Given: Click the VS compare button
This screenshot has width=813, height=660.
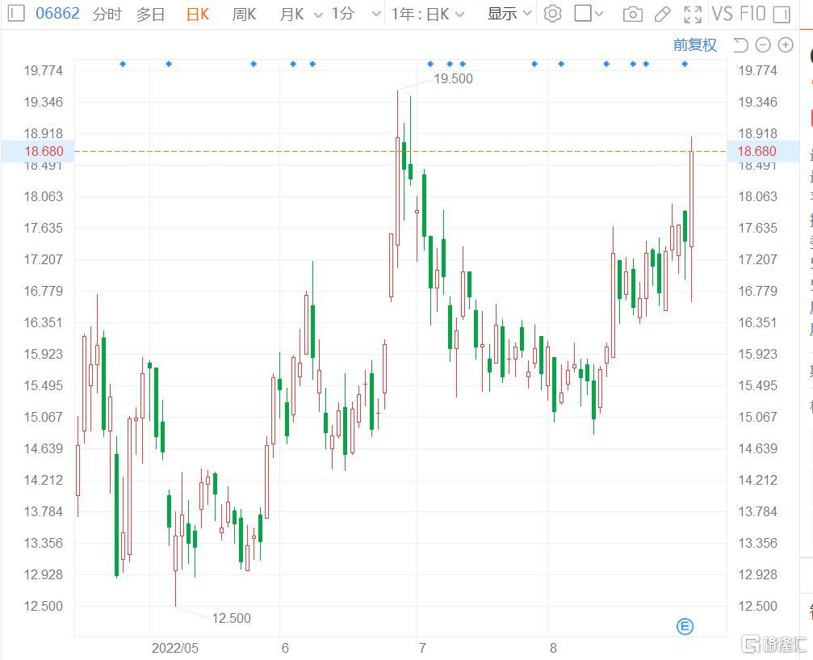Looking at the screenshot, I should click(722, 14).
